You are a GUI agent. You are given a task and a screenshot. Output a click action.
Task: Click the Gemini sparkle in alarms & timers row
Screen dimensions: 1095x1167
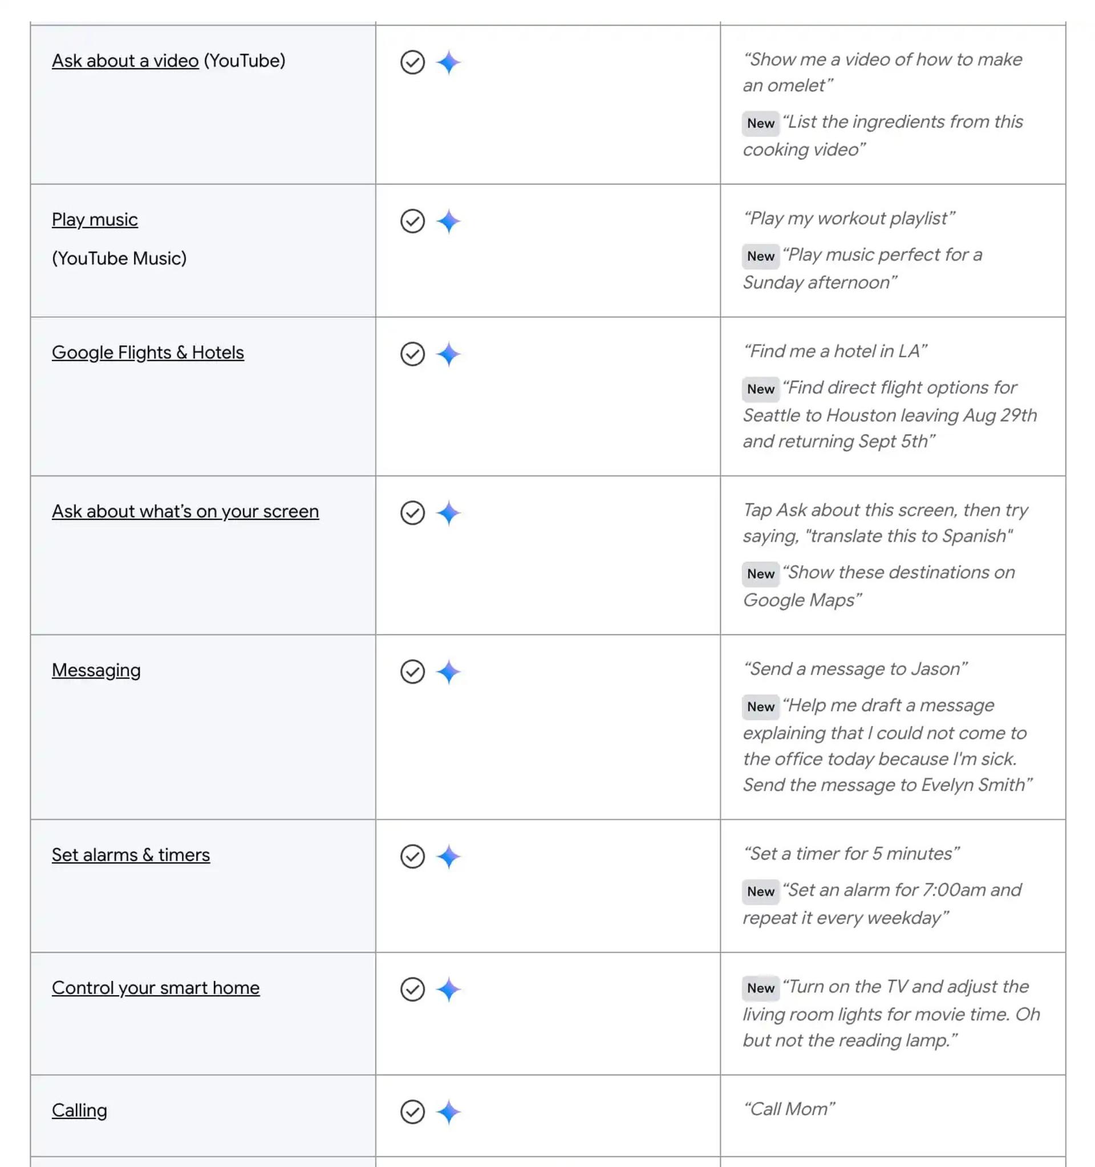click(x=449, y=857)
